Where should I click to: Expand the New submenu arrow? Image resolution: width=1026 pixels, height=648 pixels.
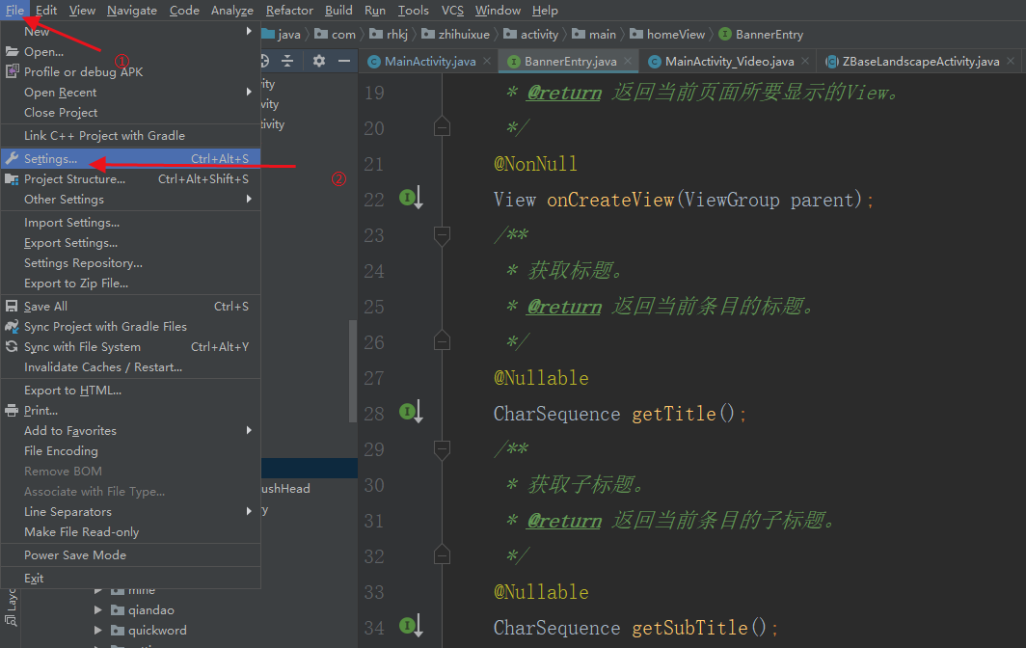(x=249, y=31)
